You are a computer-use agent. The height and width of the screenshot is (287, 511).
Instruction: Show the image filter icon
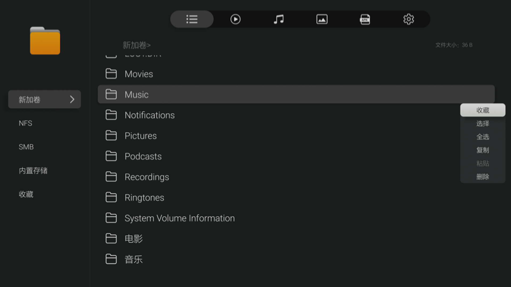click(322, 20)
